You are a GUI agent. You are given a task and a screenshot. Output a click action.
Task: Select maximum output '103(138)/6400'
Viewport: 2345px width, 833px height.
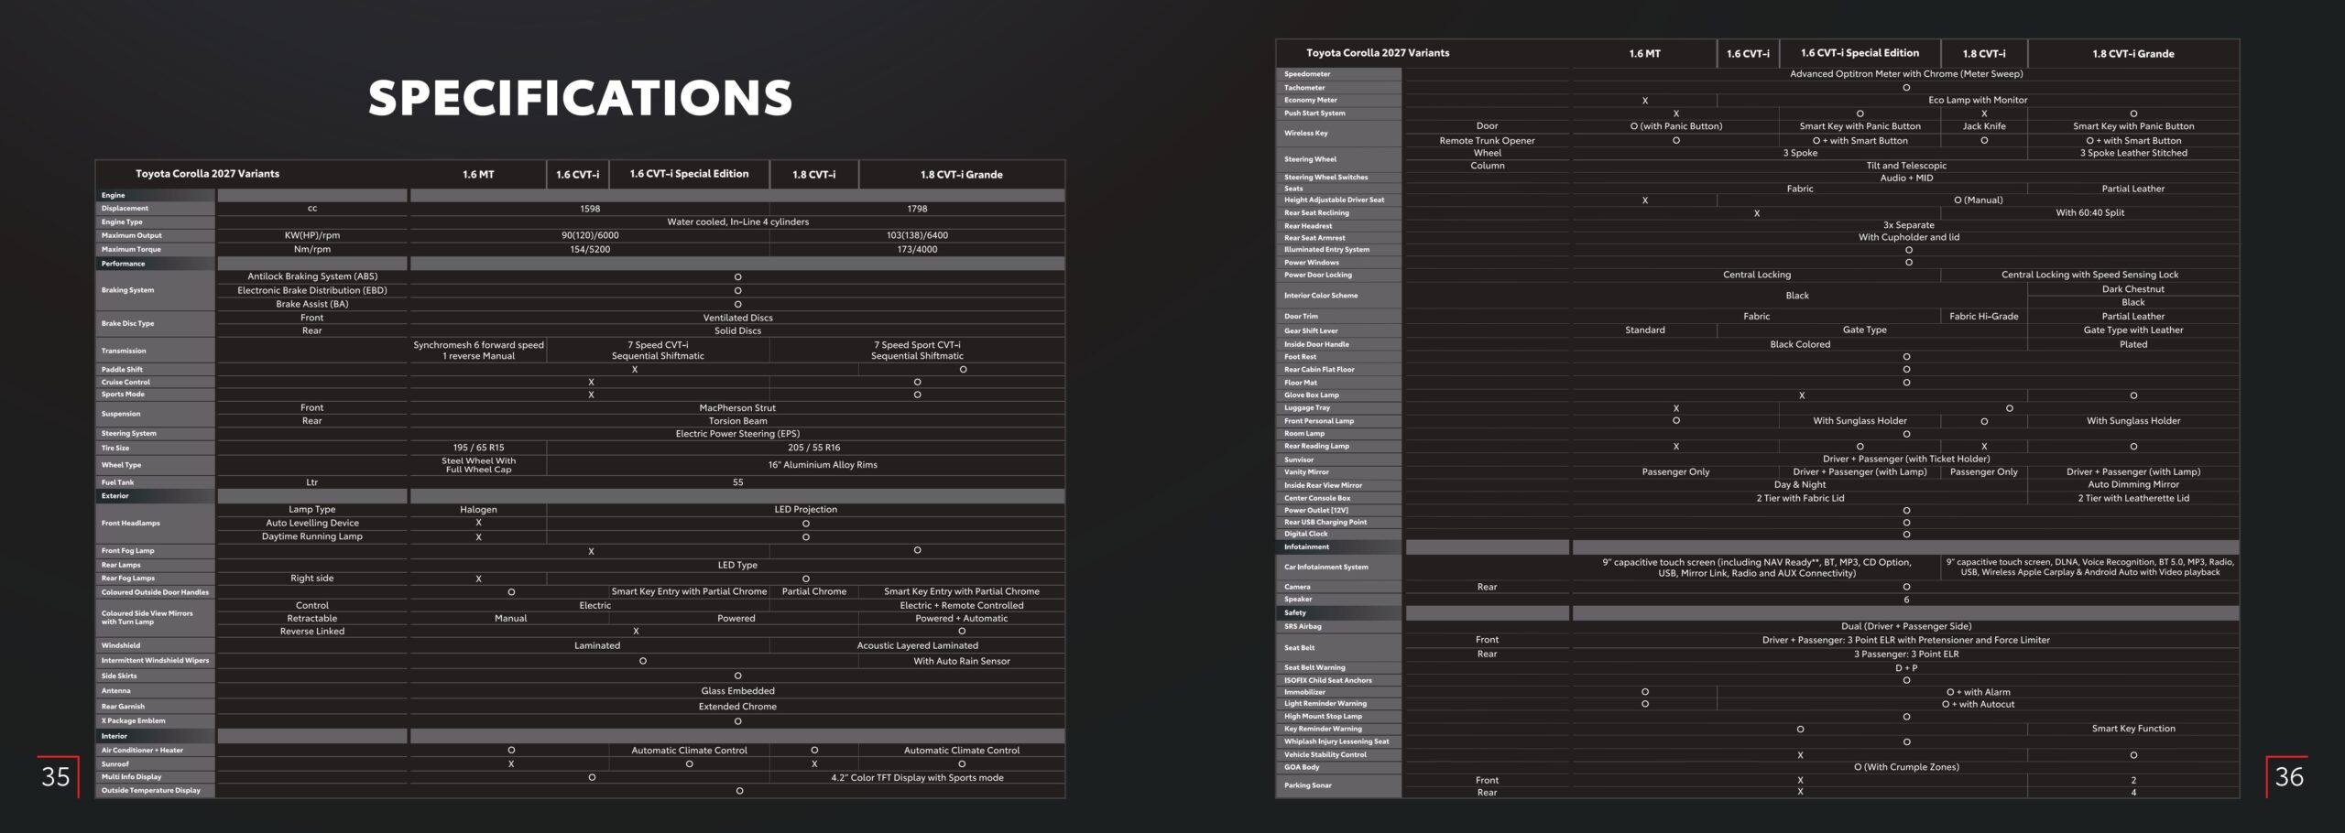(917, 235)
